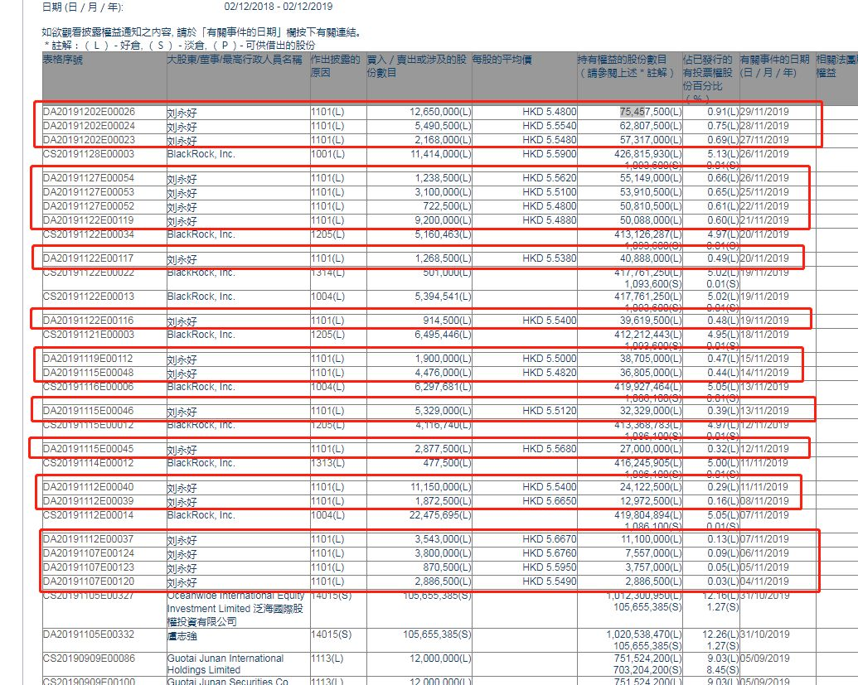This screenshot has width=858, height=685.
Task: Click form serial number DA20191105E00332
Action: pyautogui.click(x=89, y=634)
